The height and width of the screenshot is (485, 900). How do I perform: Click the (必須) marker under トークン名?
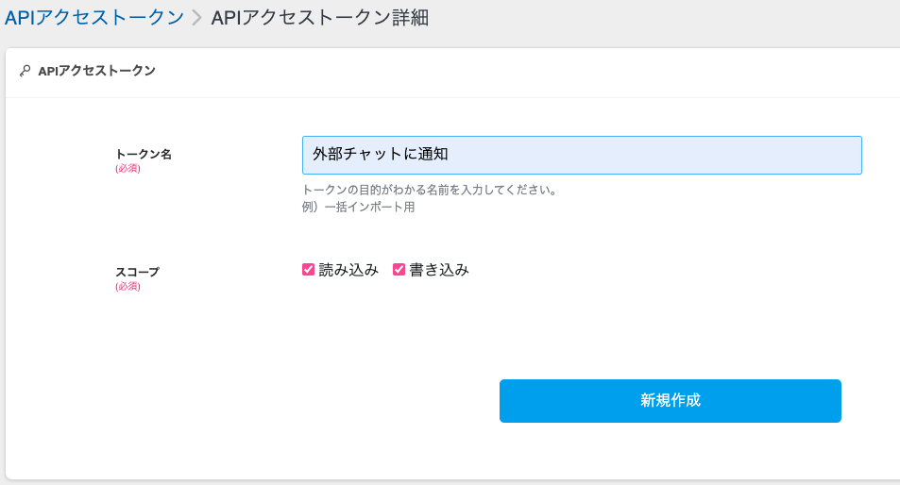[127, 169]
